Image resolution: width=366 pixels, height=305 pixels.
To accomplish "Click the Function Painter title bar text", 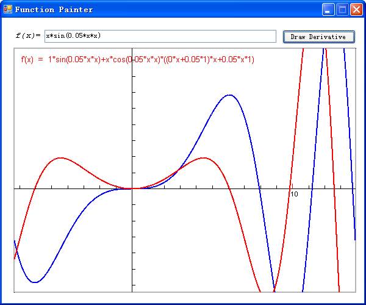I will pyautogui.click(x=54, y=10).
